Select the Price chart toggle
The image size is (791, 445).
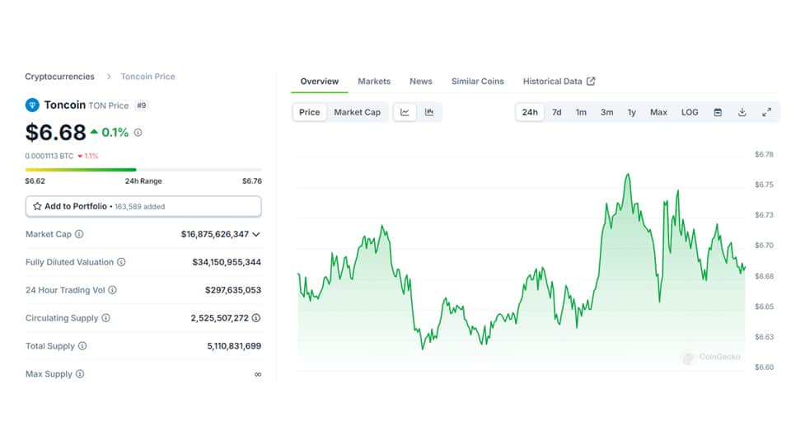309,112
